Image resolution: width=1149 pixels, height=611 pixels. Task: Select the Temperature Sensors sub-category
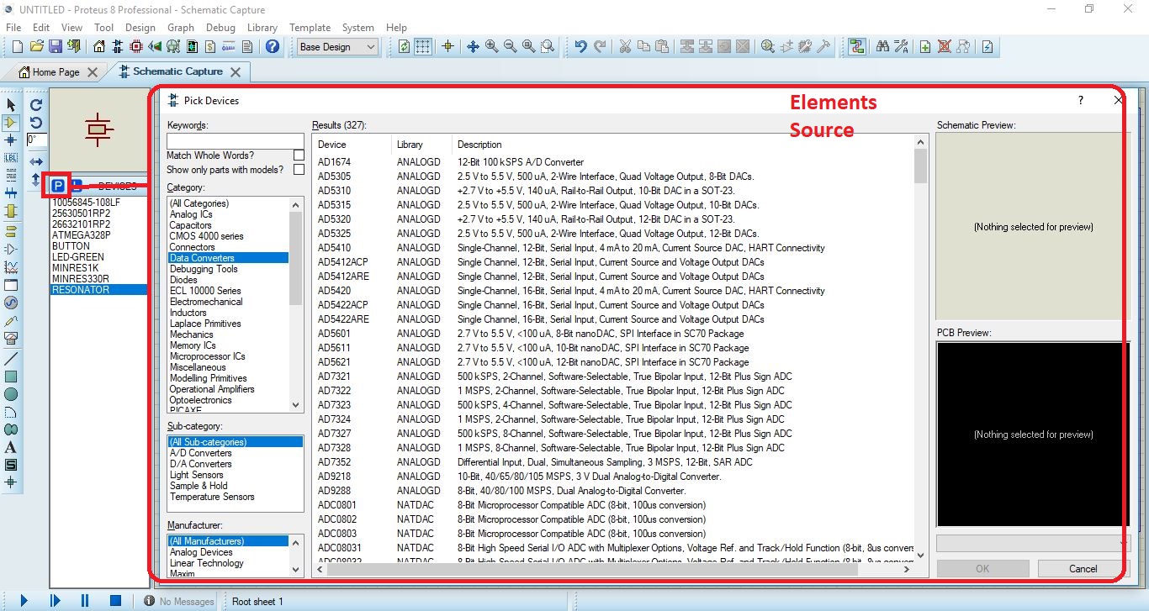click(x=212, y=497)
